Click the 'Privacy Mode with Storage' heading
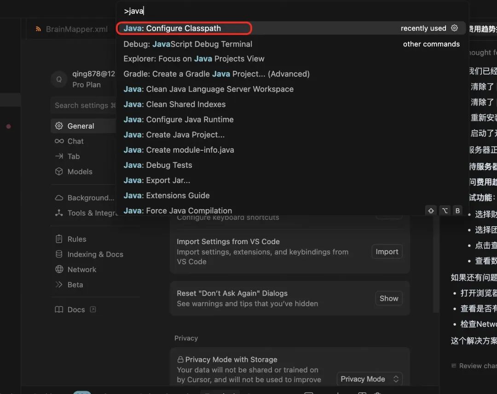The height and width of the screenshot is (394, 497). pyautogui.click(x=231, y=360)
